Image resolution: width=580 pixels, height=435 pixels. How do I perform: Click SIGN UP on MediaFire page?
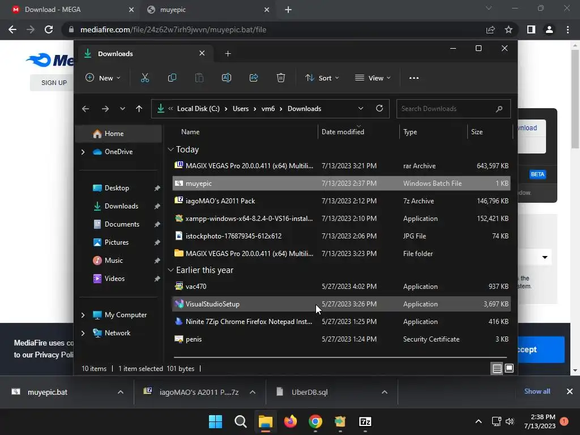coord(54,83)
